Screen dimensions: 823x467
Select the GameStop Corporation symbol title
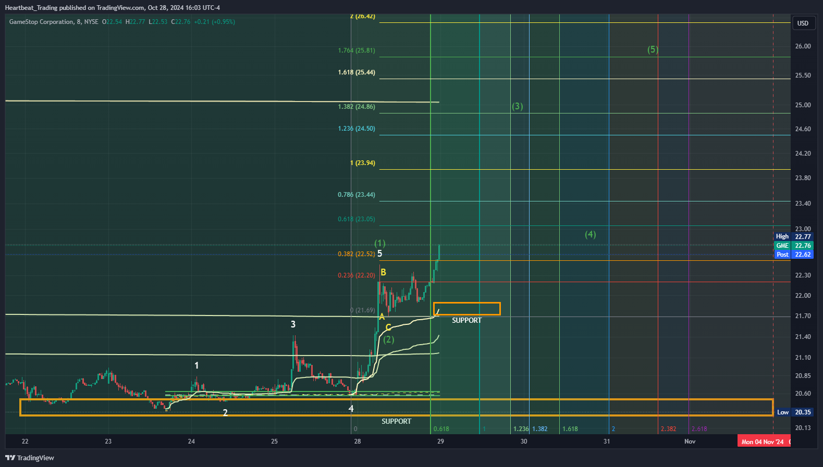pos(41,22)
